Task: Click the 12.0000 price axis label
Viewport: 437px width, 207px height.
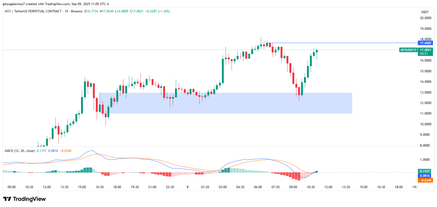Action: (x=426, y=103)
